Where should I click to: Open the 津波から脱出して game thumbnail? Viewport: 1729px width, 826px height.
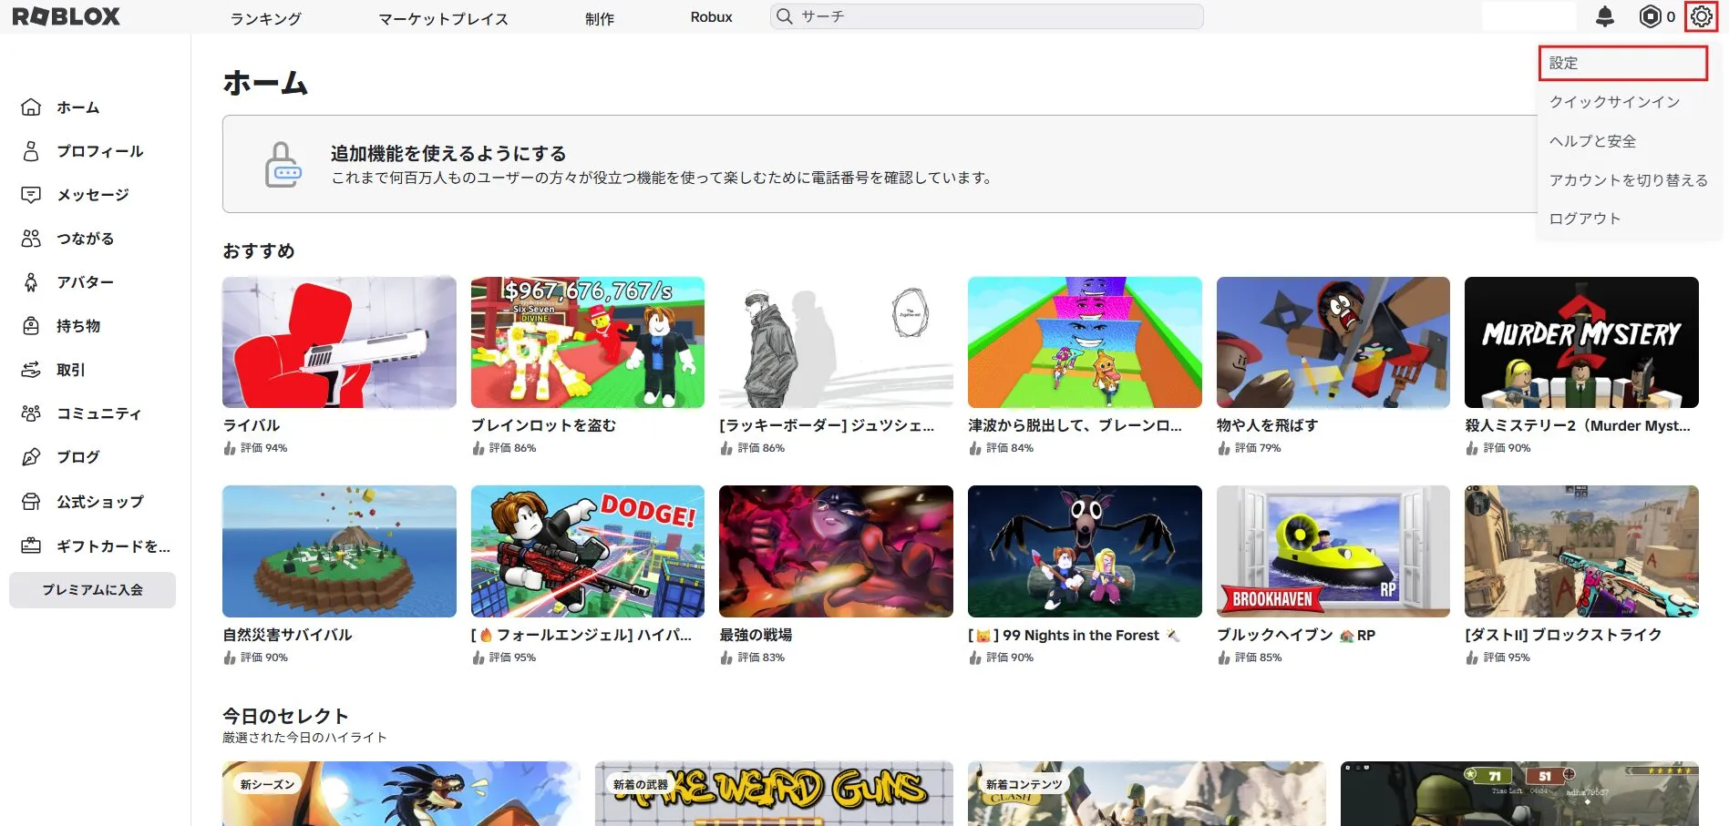(1085, 342)
